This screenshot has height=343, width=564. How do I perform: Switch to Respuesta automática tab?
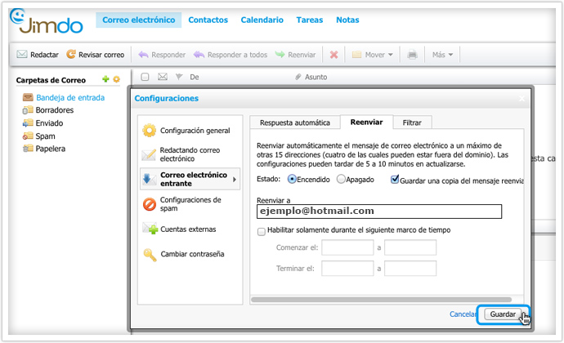coord(295,122)
